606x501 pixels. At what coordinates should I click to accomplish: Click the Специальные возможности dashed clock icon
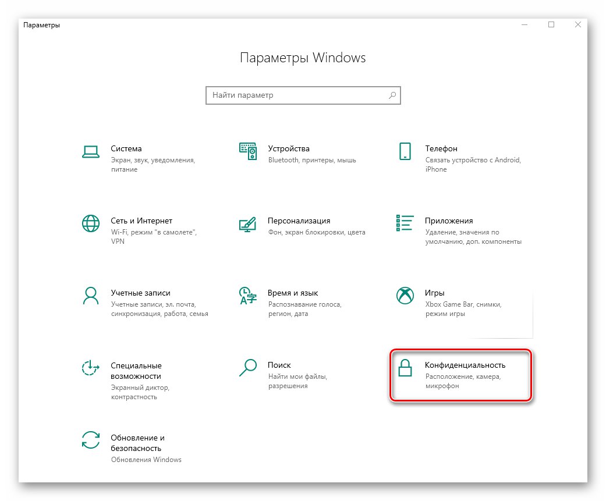point(91,367)
